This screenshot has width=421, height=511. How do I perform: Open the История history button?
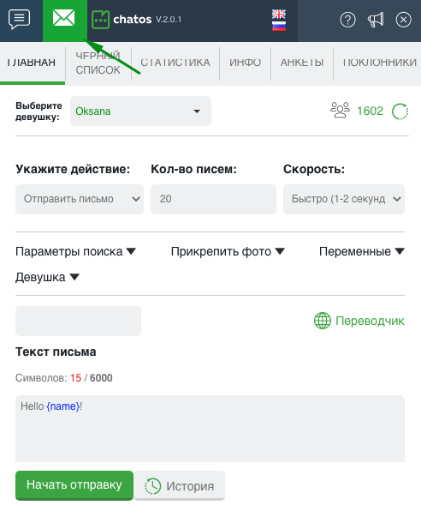point(179,486)
